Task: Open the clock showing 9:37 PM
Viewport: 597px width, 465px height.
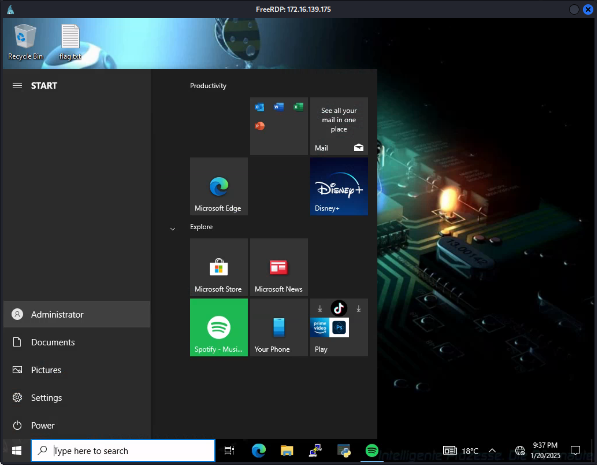Action: 545,450
